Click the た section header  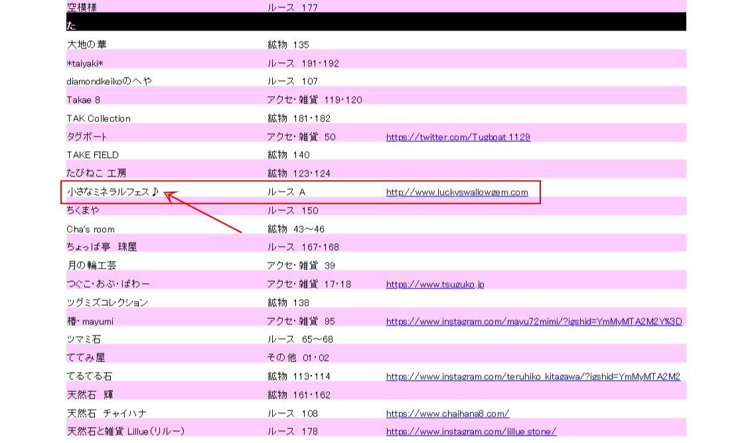376,22
